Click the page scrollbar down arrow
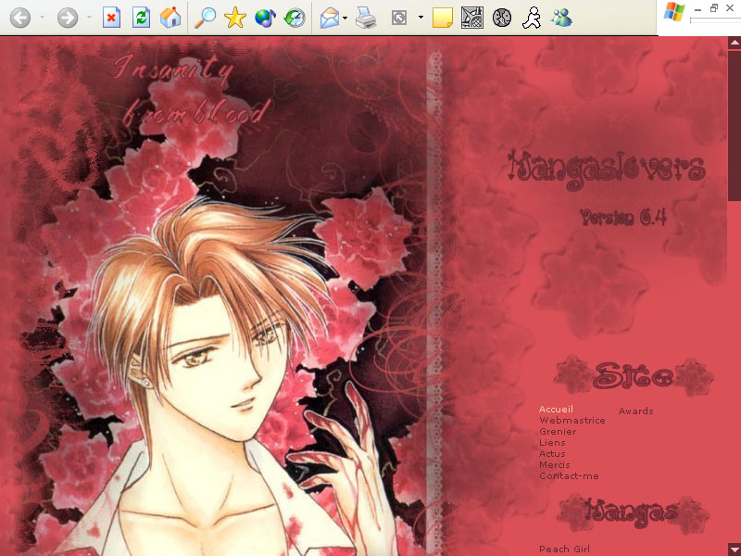 click(735, 549)
